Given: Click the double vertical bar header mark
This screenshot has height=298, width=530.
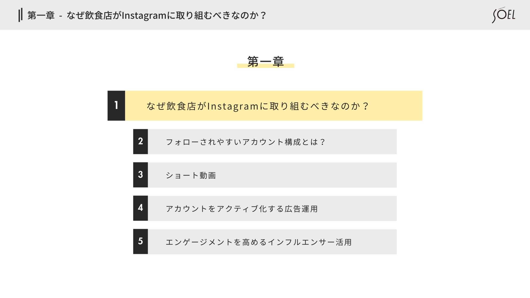Looking at the screenshot, I should [20, 15].
